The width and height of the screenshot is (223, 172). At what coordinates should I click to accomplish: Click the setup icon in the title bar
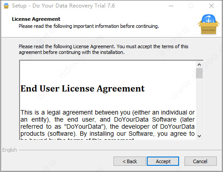[x=6, y=6]
